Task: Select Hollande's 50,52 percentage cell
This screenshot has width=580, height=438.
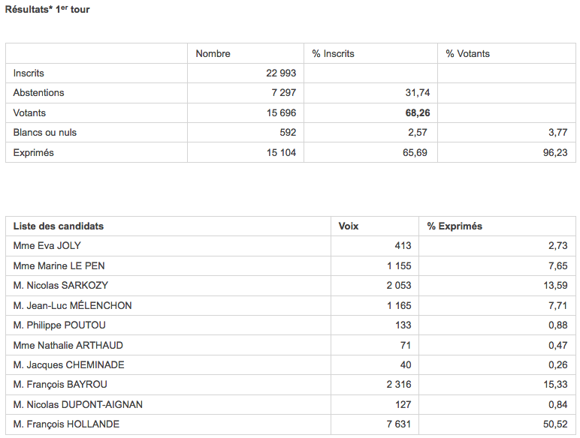Action: [497, 424]
